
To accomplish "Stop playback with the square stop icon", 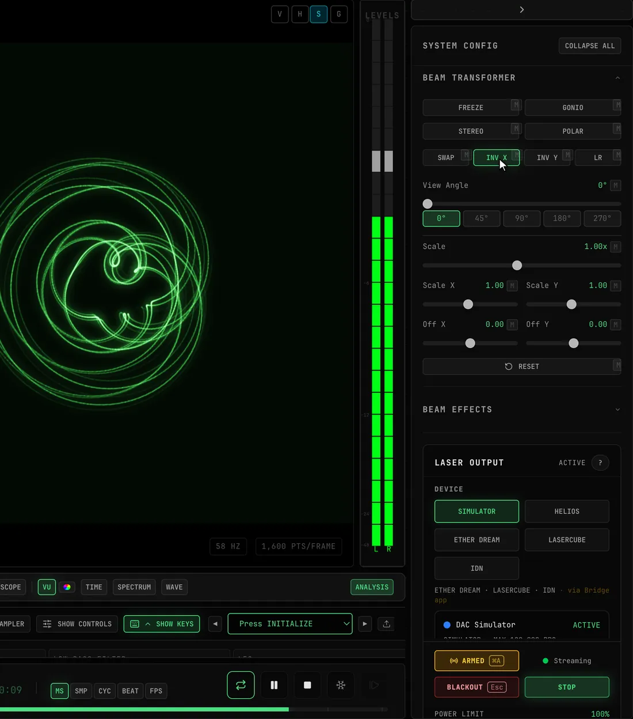I will [x=307, y=685].
